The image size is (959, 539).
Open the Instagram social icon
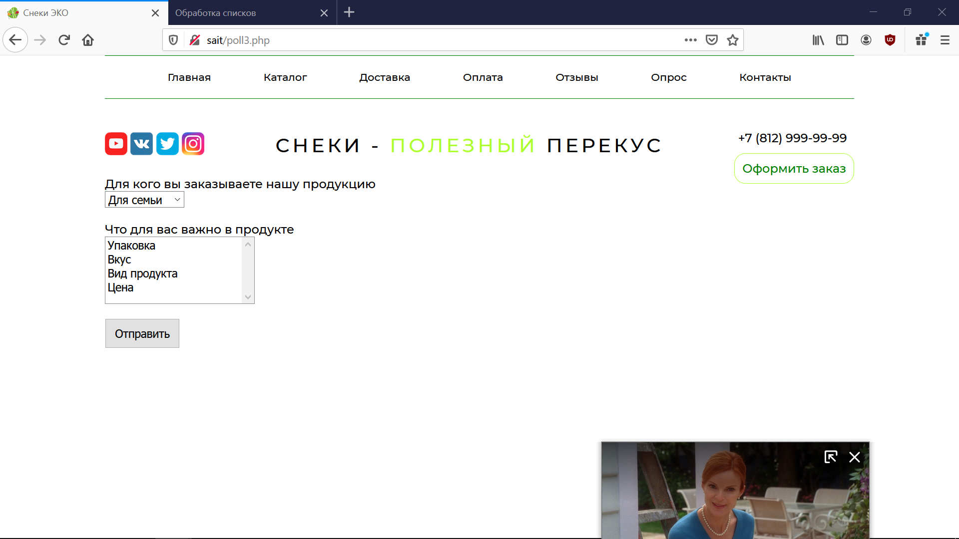pos(193,144)
